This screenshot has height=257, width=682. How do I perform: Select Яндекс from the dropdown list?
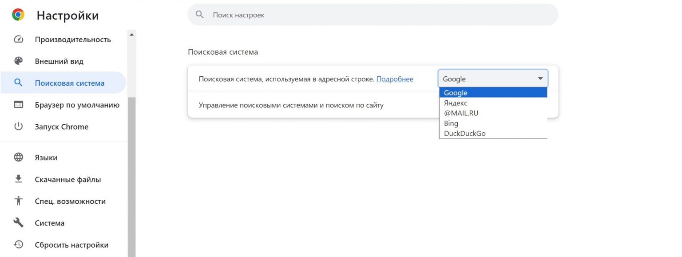click(456, 103)
